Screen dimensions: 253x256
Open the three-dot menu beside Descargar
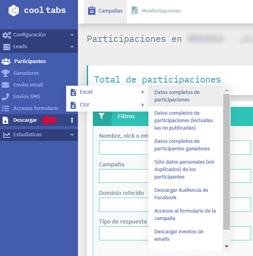(x=72, y=120)
